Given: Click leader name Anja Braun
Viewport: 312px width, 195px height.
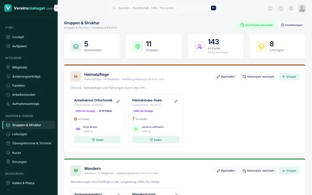Looking at the screenshot, I should pos(90,127).
